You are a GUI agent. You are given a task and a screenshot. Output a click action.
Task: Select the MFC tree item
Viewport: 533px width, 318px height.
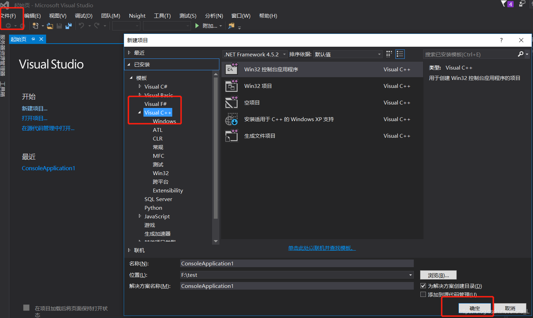coord(158,156)
